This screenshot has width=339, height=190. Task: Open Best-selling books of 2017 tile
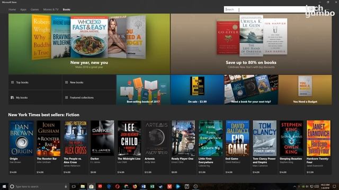[143, 90]
